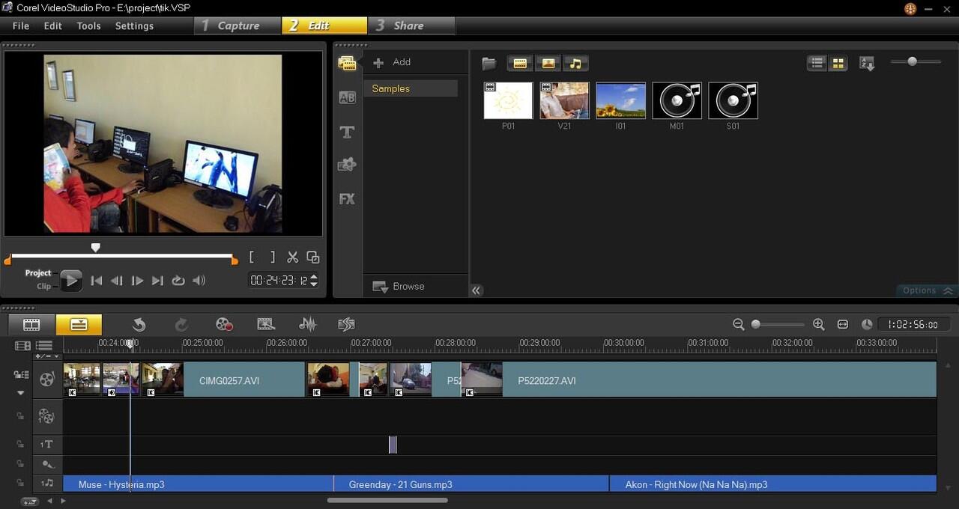Decrease timecode with the down arrow
This screenshot has height=509, width=959.
[314, 284]
